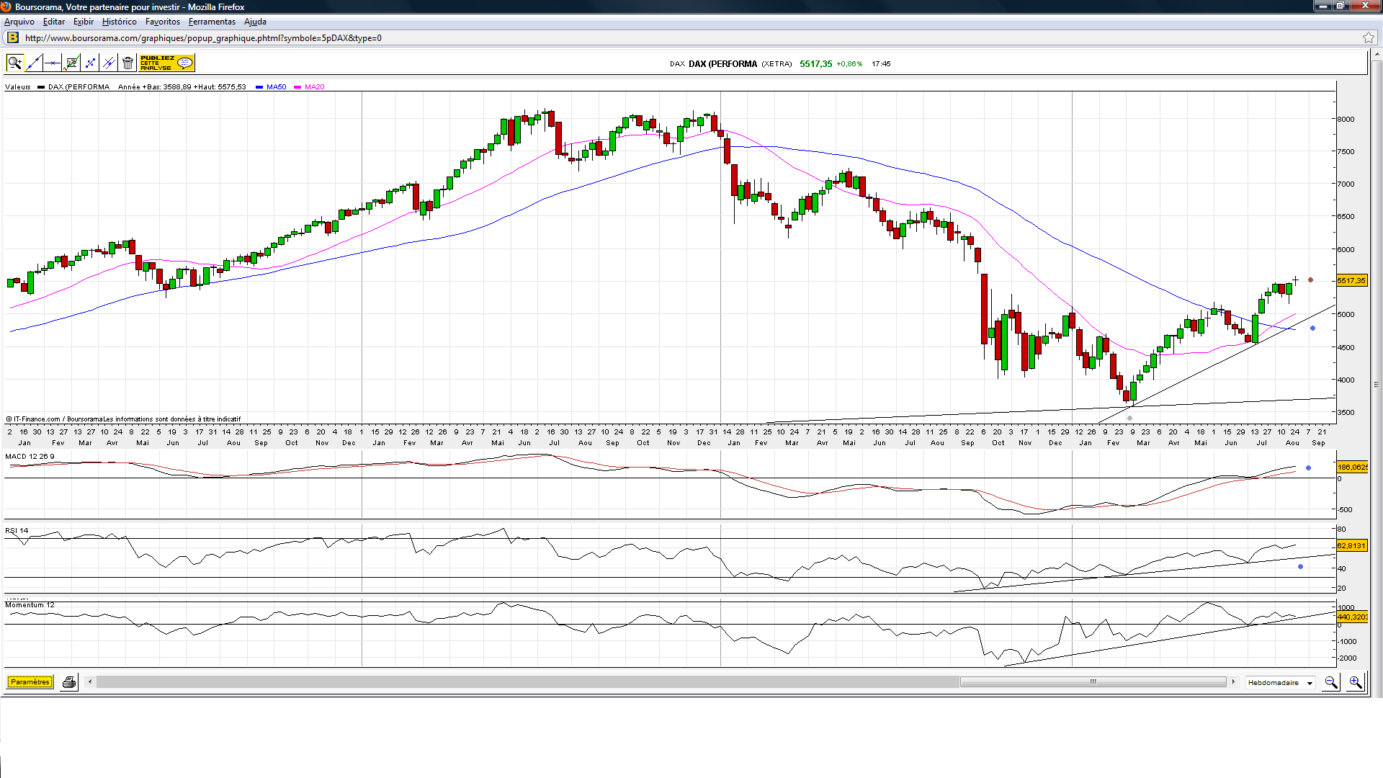The width and height of the screenshot is (1383, 778).
Task: Open the Ferramentas menu
Action: (x=212, y=22)
